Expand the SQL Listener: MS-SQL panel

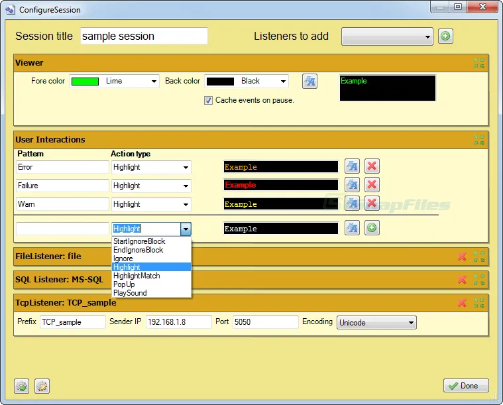pyautogui.click(x=479, y=280)
